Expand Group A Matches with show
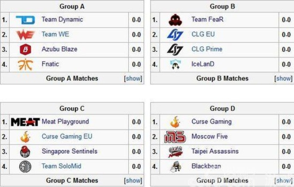The height and width of the screenshot is (187, 294). point(133,79)
